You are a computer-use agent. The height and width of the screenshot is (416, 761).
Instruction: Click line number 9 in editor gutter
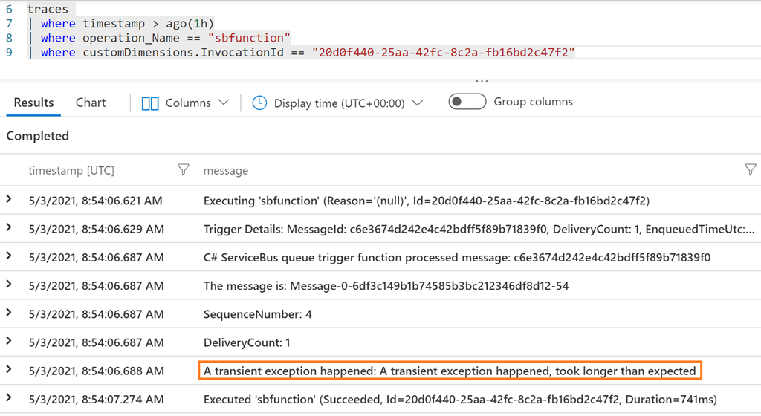[9, 52]
